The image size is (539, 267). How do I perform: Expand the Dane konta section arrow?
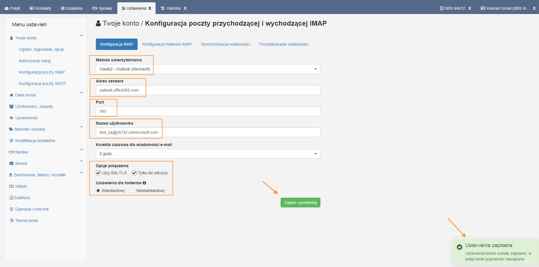click(82, 93)
